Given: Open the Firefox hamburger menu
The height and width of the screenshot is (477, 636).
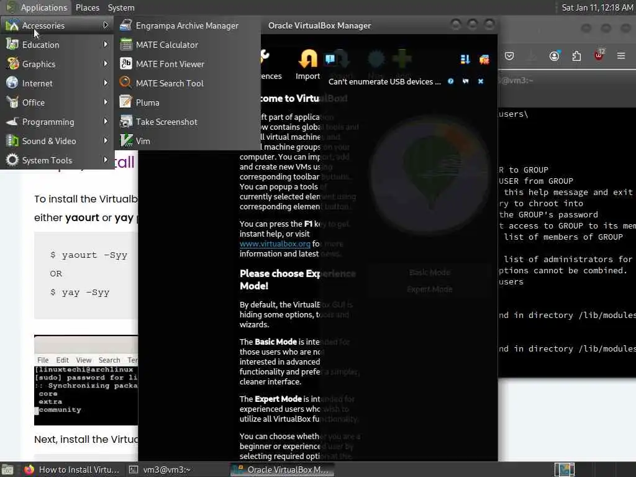Looking at the screenshot, I should (621, 55).
